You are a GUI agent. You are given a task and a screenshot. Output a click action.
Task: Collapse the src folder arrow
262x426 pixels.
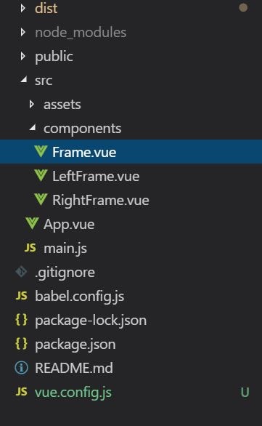(24, 80)
